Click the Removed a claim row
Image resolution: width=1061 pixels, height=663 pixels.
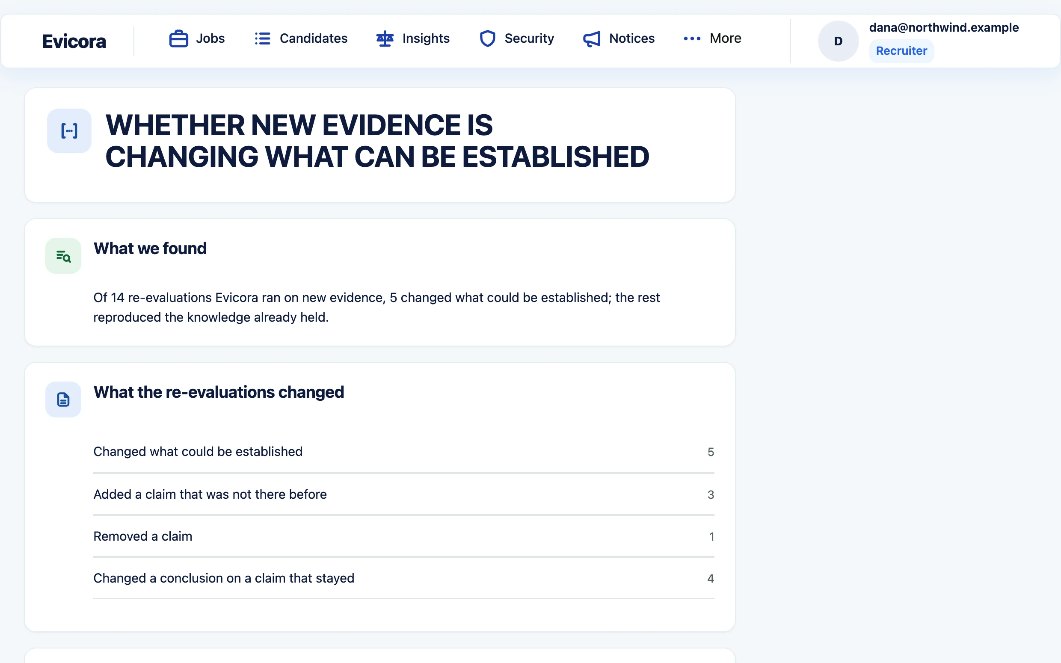(404, 536)
